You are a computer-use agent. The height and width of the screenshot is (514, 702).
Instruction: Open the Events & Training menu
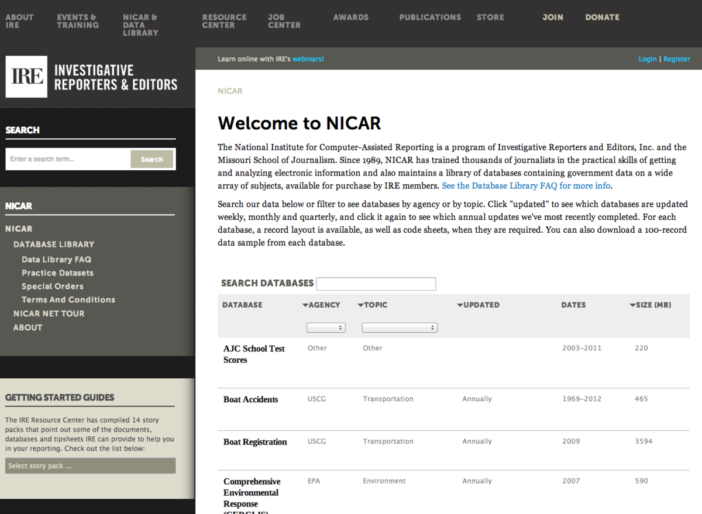coord(77,21)
